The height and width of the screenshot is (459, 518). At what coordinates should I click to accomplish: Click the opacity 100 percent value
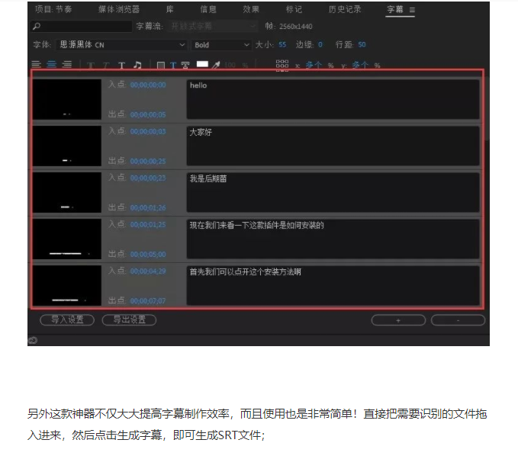[230, 65]
